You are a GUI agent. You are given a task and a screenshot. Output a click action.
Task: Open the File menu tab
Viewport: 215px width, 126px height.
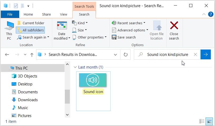[x=10, y=14]
